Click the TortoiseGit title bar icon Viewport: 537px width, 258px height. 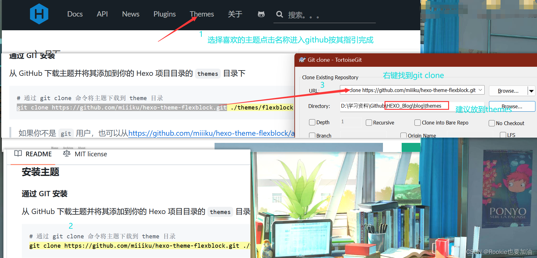(x=302, y=60)
